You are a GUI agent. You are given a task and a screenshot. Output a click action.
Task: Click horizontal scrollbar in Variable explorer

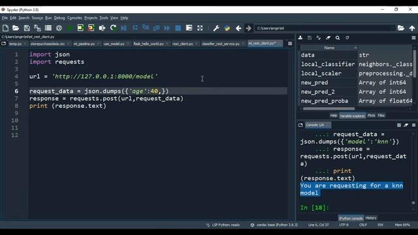[329, 108]
